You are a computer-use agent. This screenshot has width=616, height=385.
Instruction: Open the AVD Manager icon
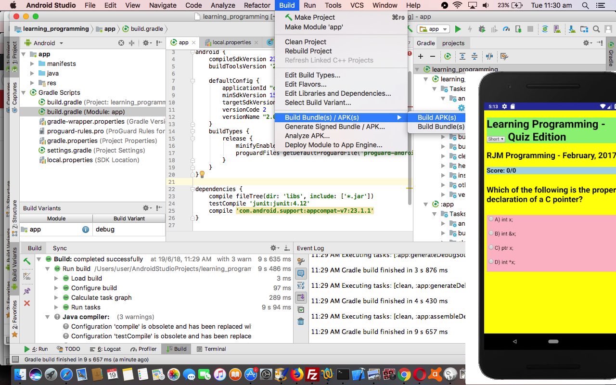click(x=557, y=29)
